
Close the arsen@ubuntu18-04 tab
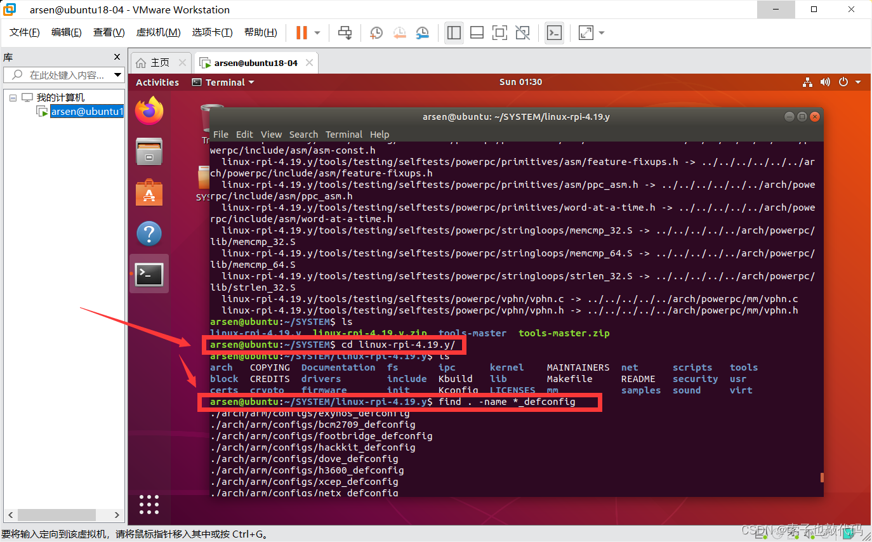click(x=310, y=63)
